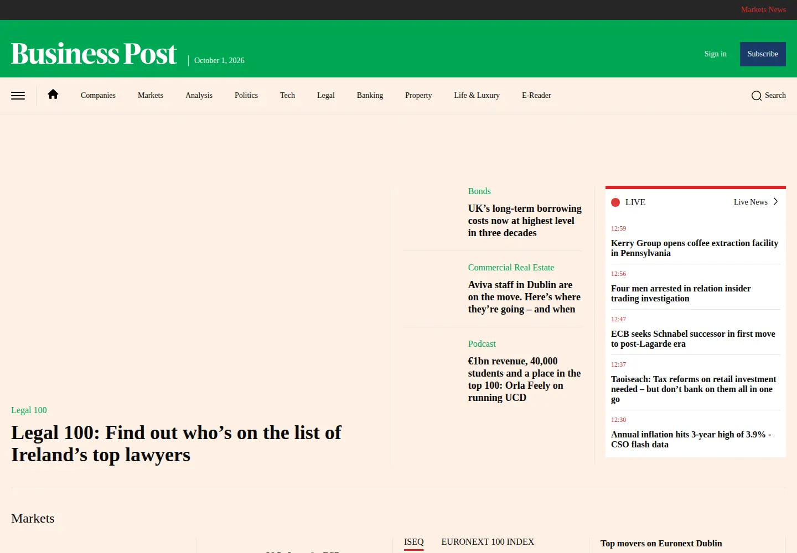Click Commercial Real Estate category label
Image resolution: width=797 pixels, height=553 pixels.
(511, 268)
